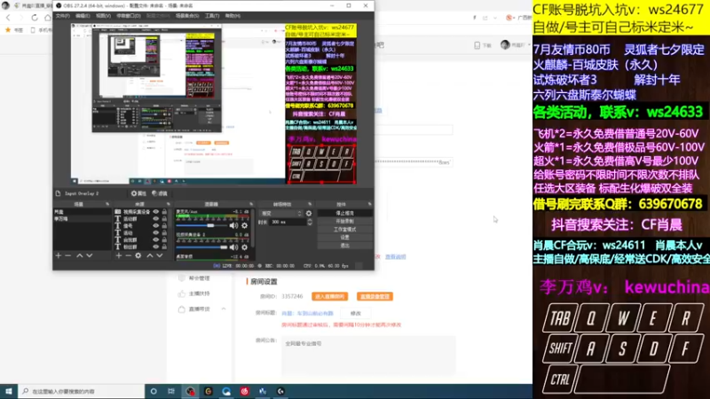Viewport: 710px width, 399px height.
Task: Click the transition duration input field
Action: click(x=288, y=223)
